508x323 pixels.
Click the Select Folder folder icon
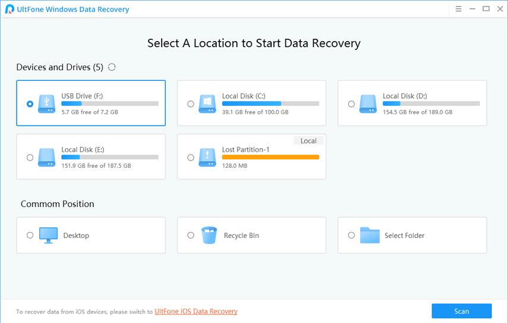370,235
